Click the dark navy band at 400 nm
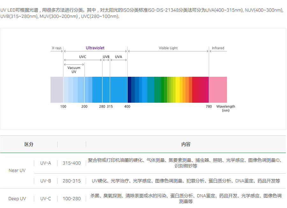This screenshot has height=208, width=287. [129, 90]
